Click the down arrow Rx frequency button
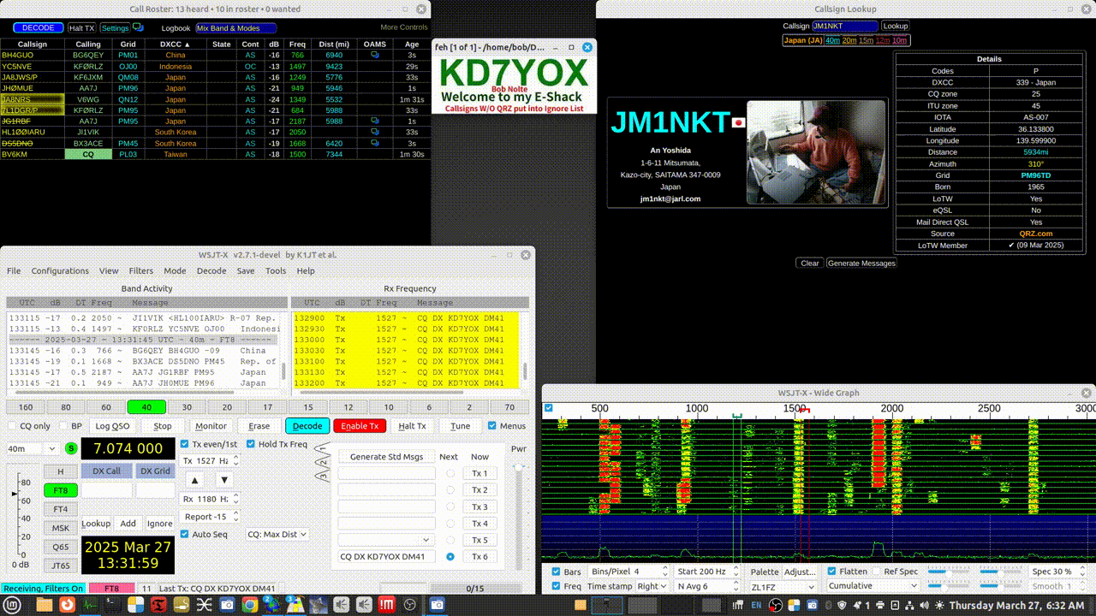Screen dimensions: 1096x616 [224, 480]
